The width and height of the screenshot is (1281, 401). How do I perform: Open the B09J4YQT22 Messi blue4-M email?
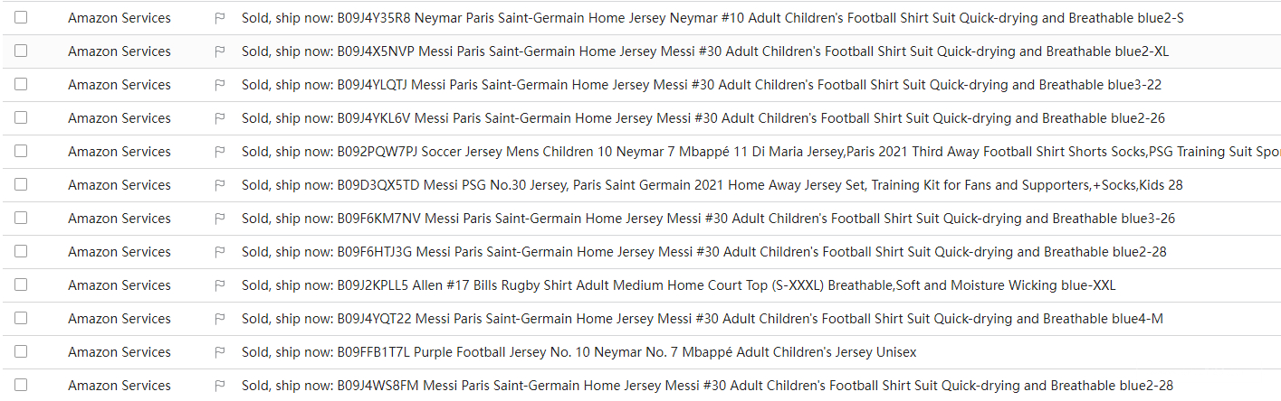(x=702, y=319)
